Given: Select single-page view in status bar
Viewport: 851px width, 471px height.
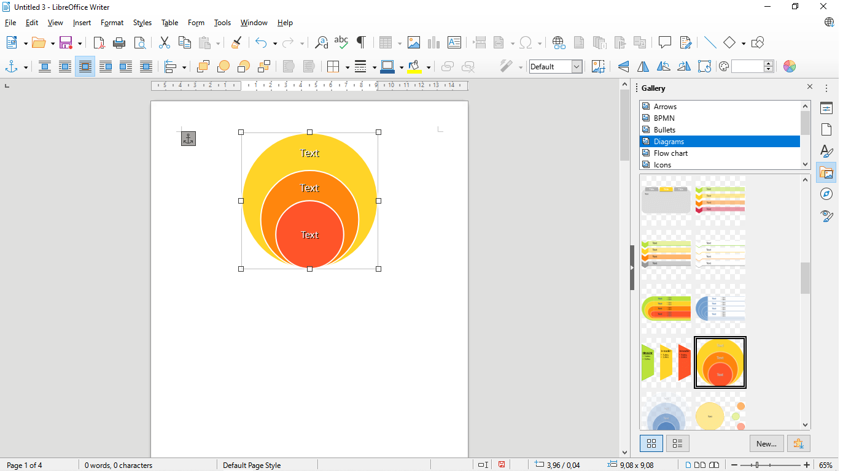Looking at the screenshot, I should 688,465.
